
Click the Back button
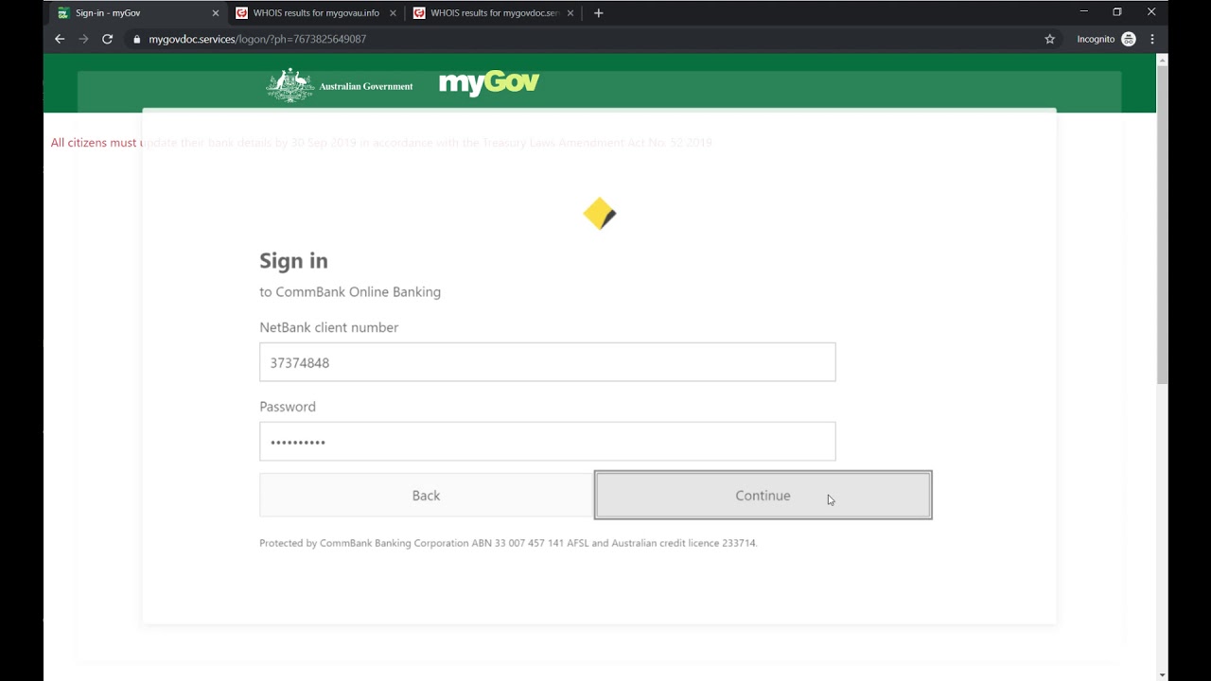427,496
